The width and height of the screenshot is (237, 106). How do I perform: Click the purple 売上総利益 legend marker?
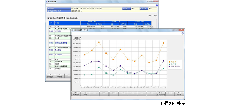[x=170, y=66]
